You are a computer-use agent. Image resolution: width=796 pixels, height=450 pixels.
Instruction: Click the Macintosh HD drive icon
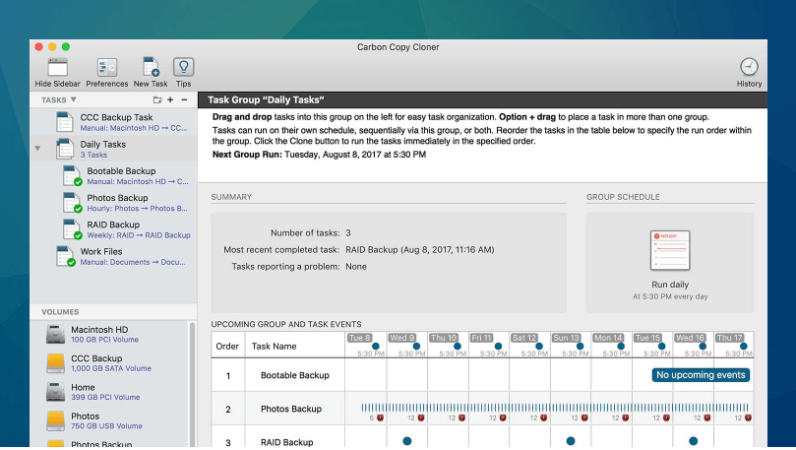click(x=55, y=335)
